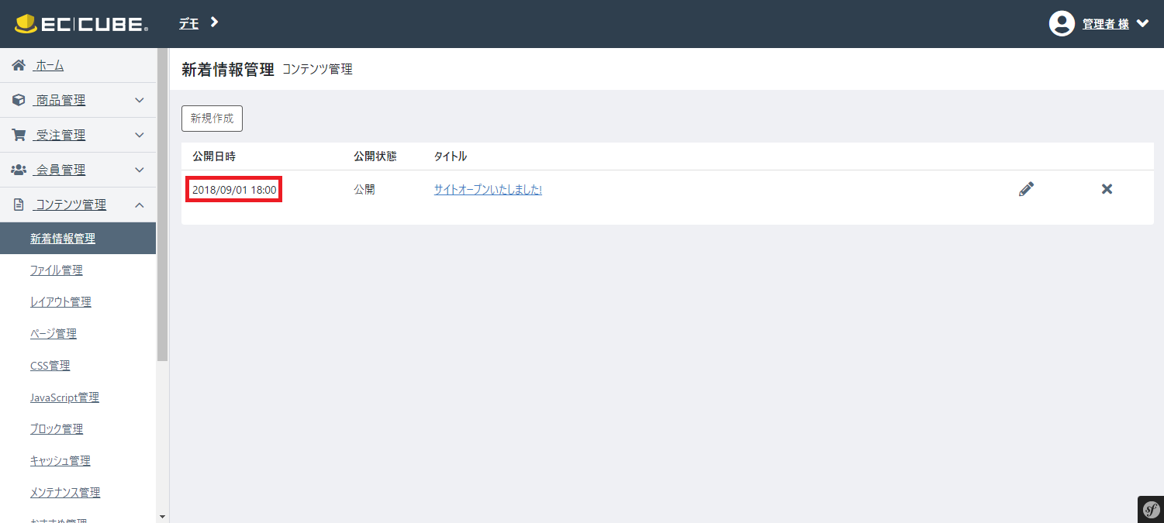Screen dimensions: 1164x523
Task: Click the document icon beside コンテンツ管理
Action: [18, 204]
